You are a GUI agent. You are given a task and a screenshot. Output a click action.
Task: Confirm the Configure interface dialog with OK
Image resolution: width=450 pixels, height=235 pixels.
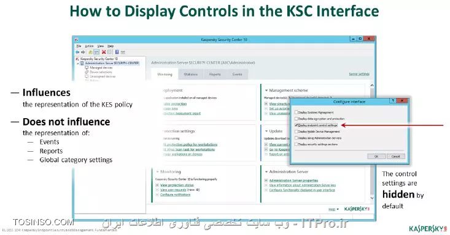point(376,156)
